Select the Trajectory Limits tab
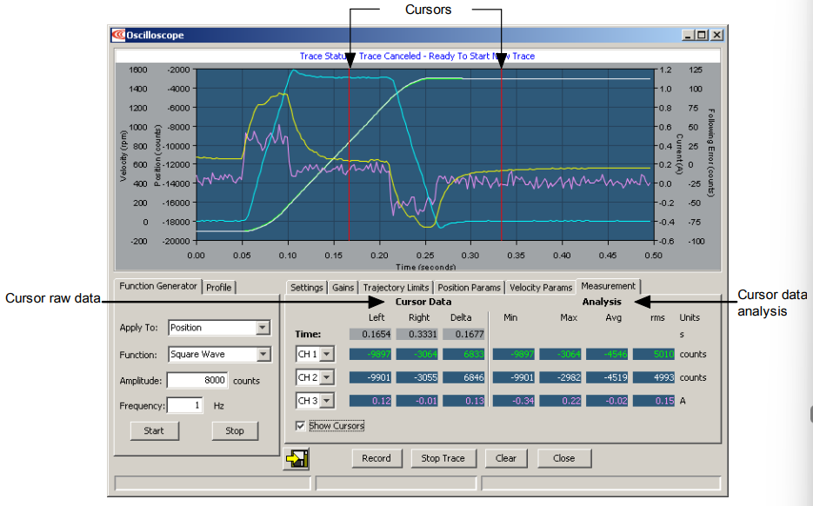 click(396, 287)
